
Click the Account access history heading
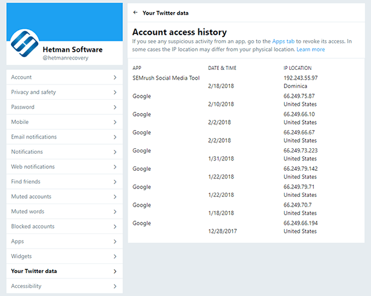tap(179, 32)
